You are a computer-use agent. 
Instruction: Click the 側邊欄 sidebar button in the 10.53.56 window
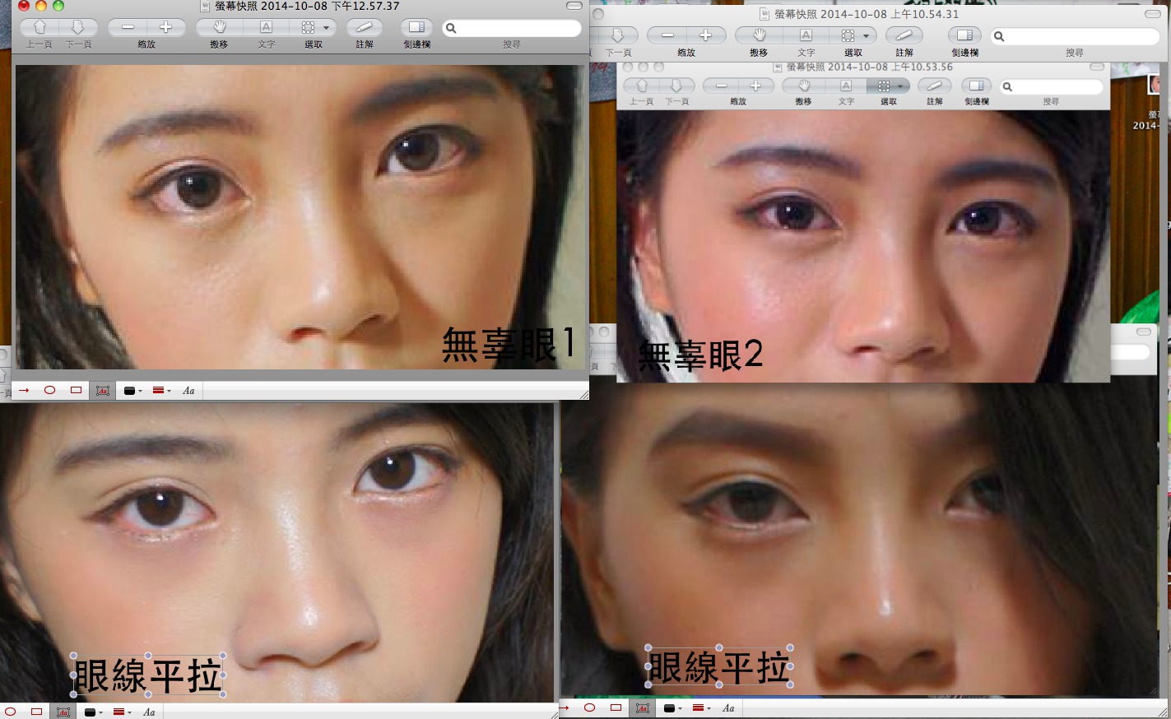click(x=976, y=86)
